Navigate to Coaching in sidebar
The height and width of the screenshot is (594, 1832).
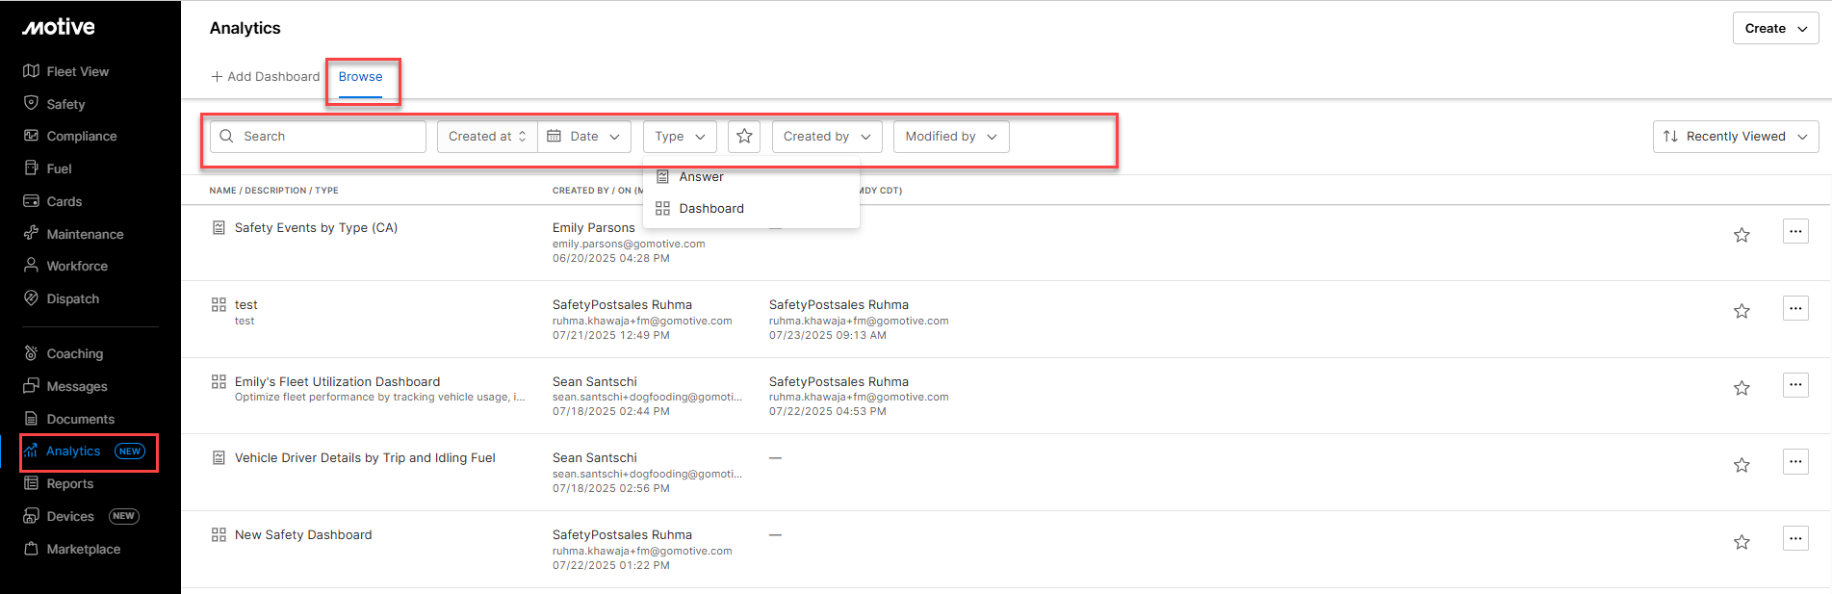click(74, 353)
